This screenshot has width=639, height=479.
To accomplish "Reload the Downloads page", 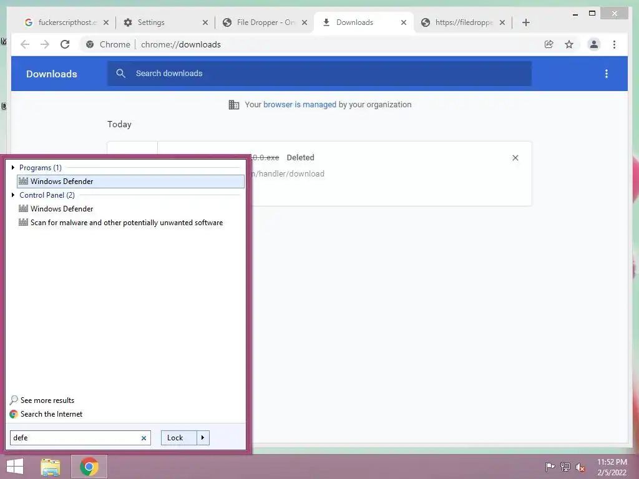I will pos(65,44).
